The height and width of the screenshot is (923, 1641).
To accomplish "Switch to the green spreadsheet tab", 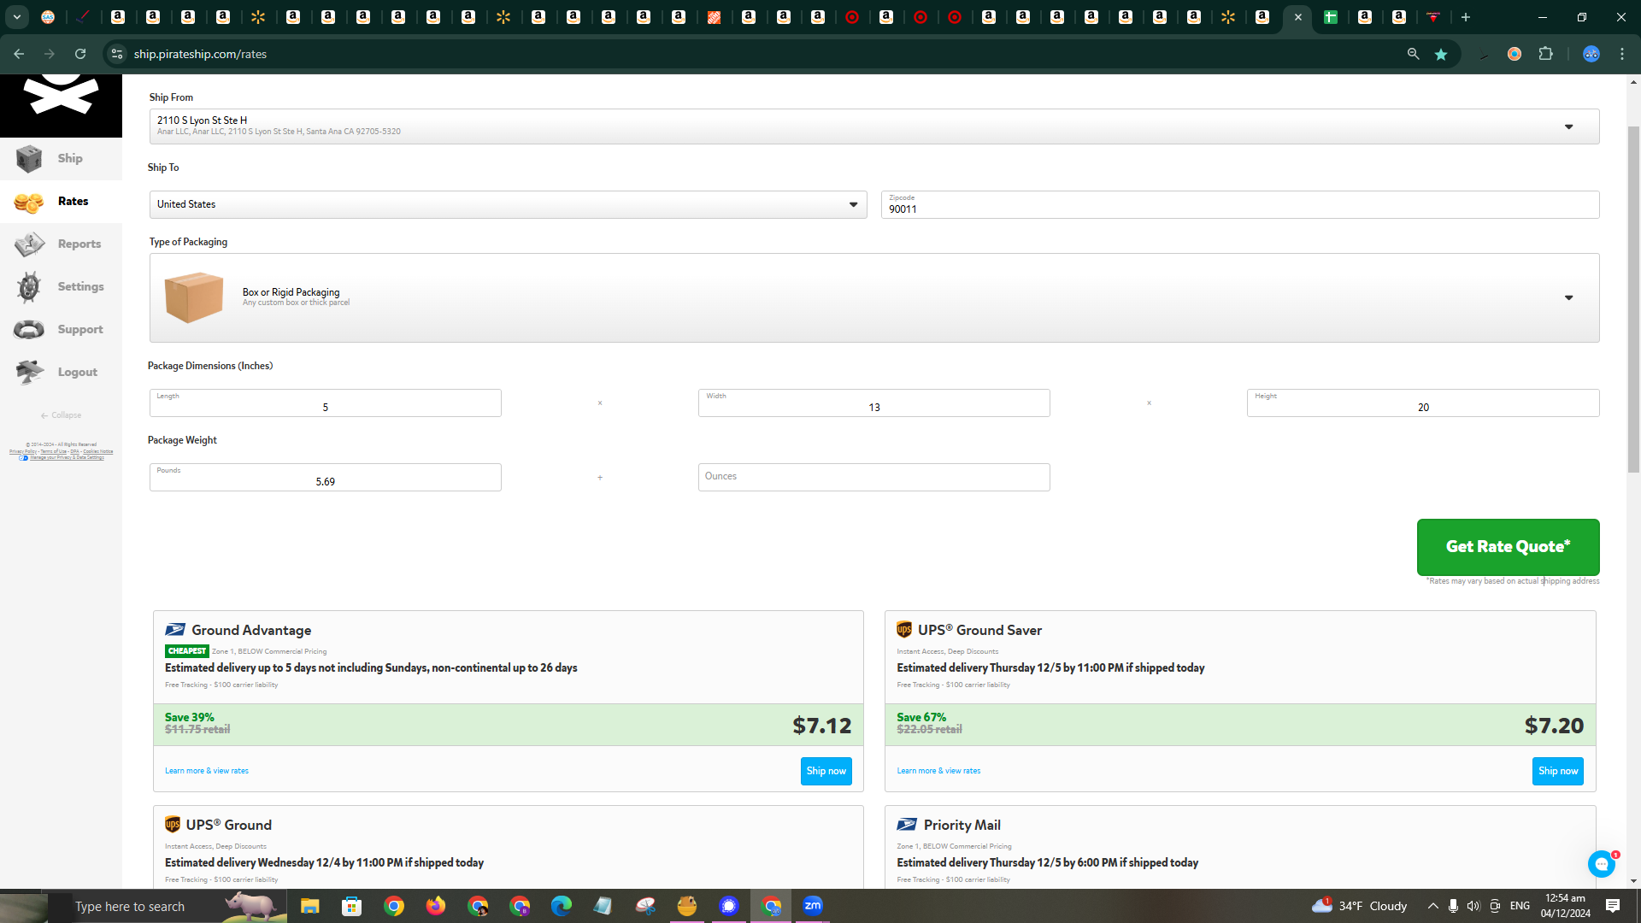I will click(x=1331, y=17).
